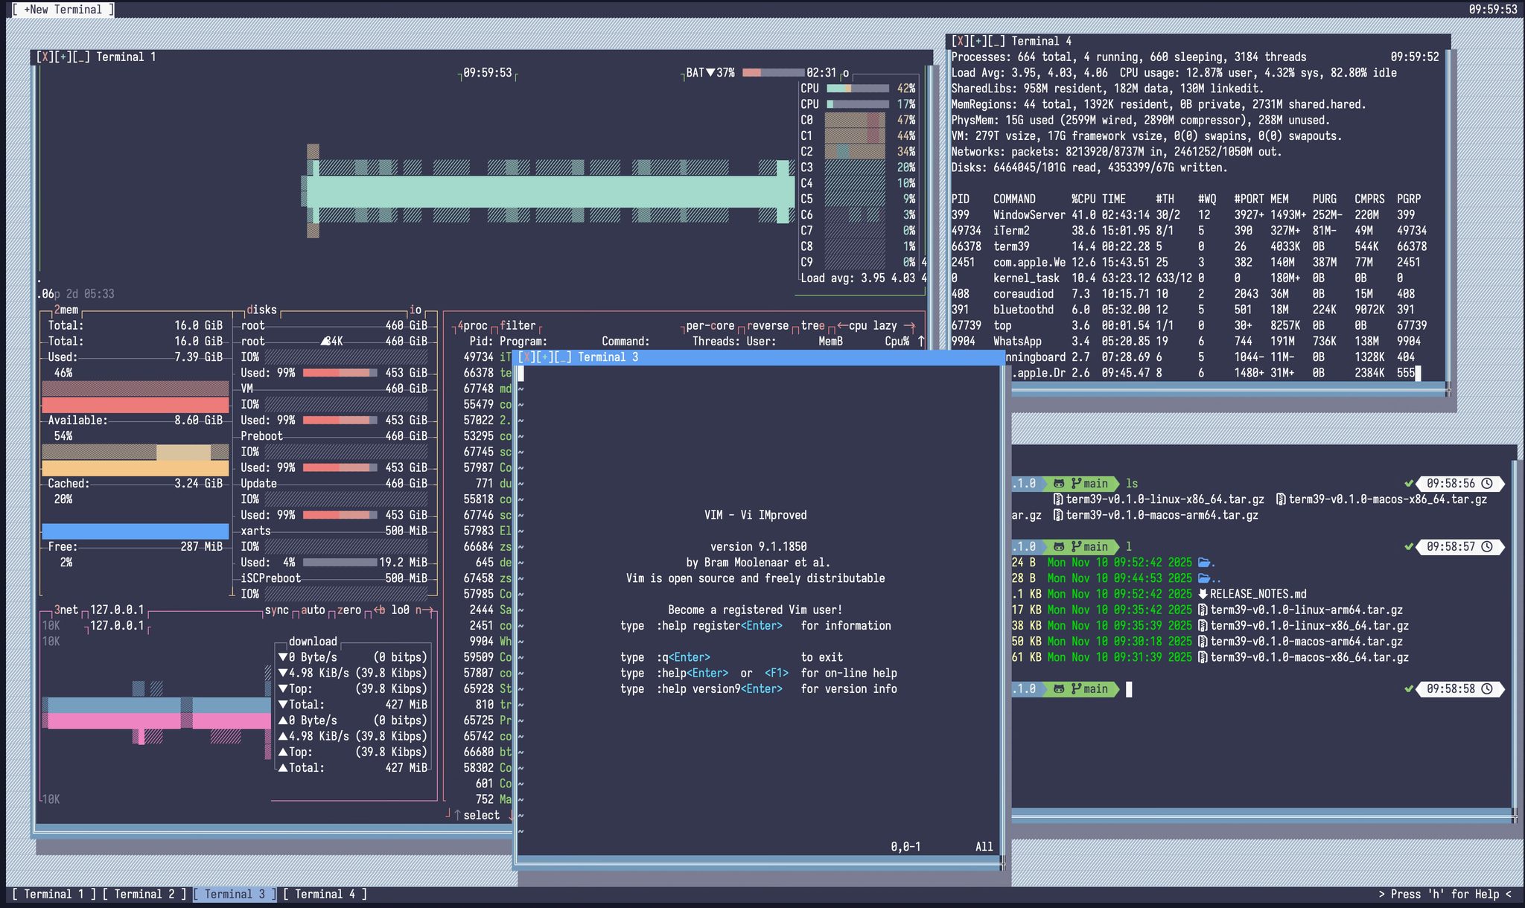Toggle tree view in btop proc box
Screen dimensions: 1525x908
coord(813,325)
